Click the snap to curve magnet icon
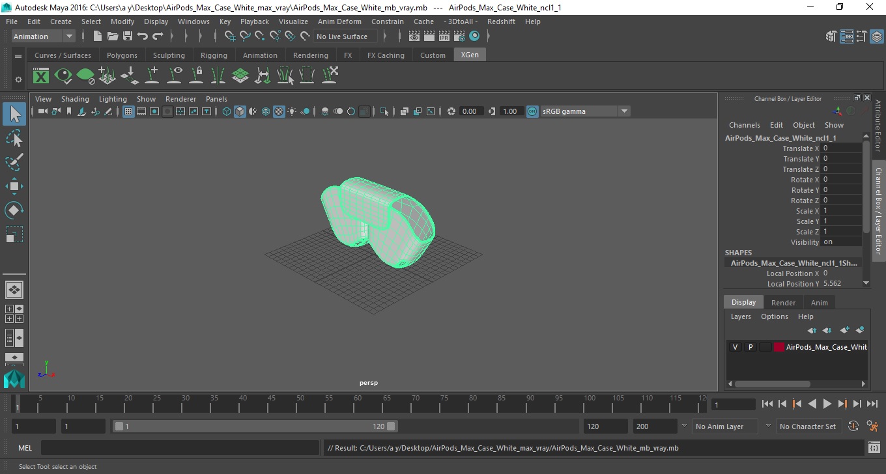This screenshot has width=886, height=474. 245,36
